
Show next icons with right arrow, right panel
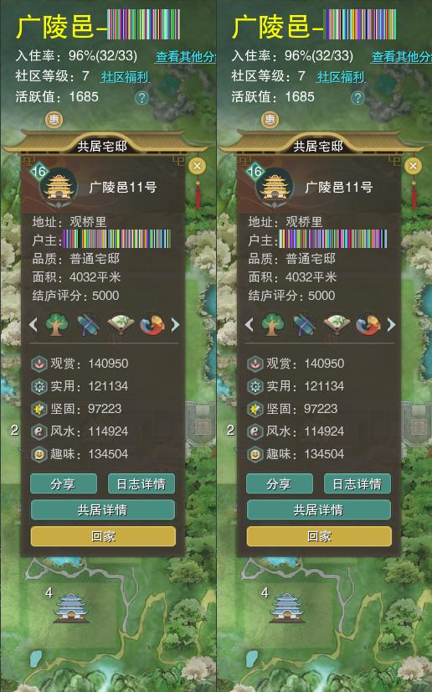(x=391, y=325)
